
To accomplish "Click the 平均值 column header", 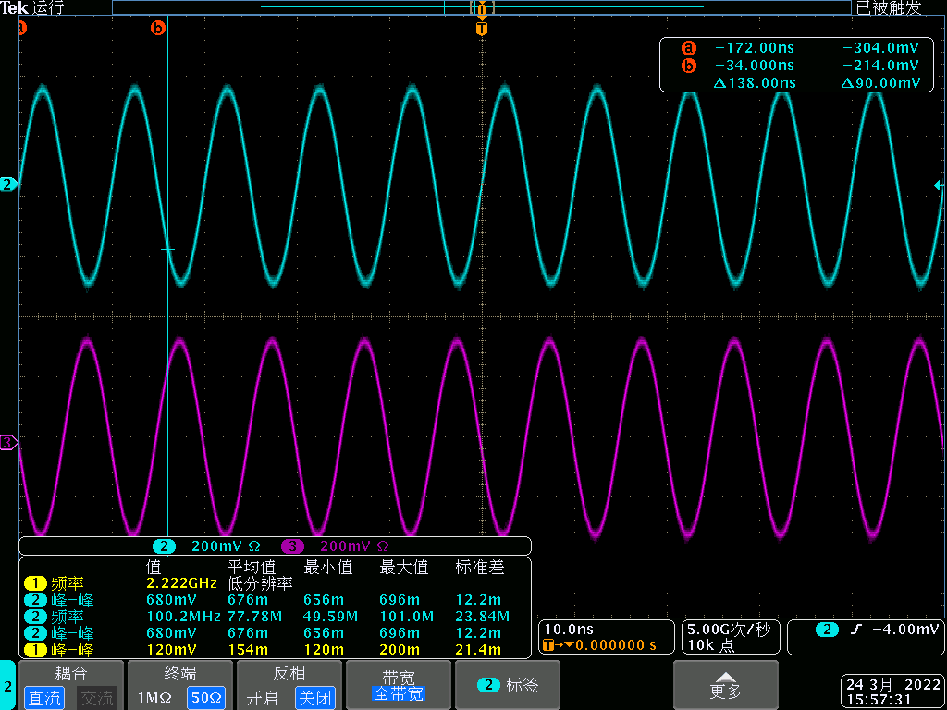I will click(x=252, y=567).
